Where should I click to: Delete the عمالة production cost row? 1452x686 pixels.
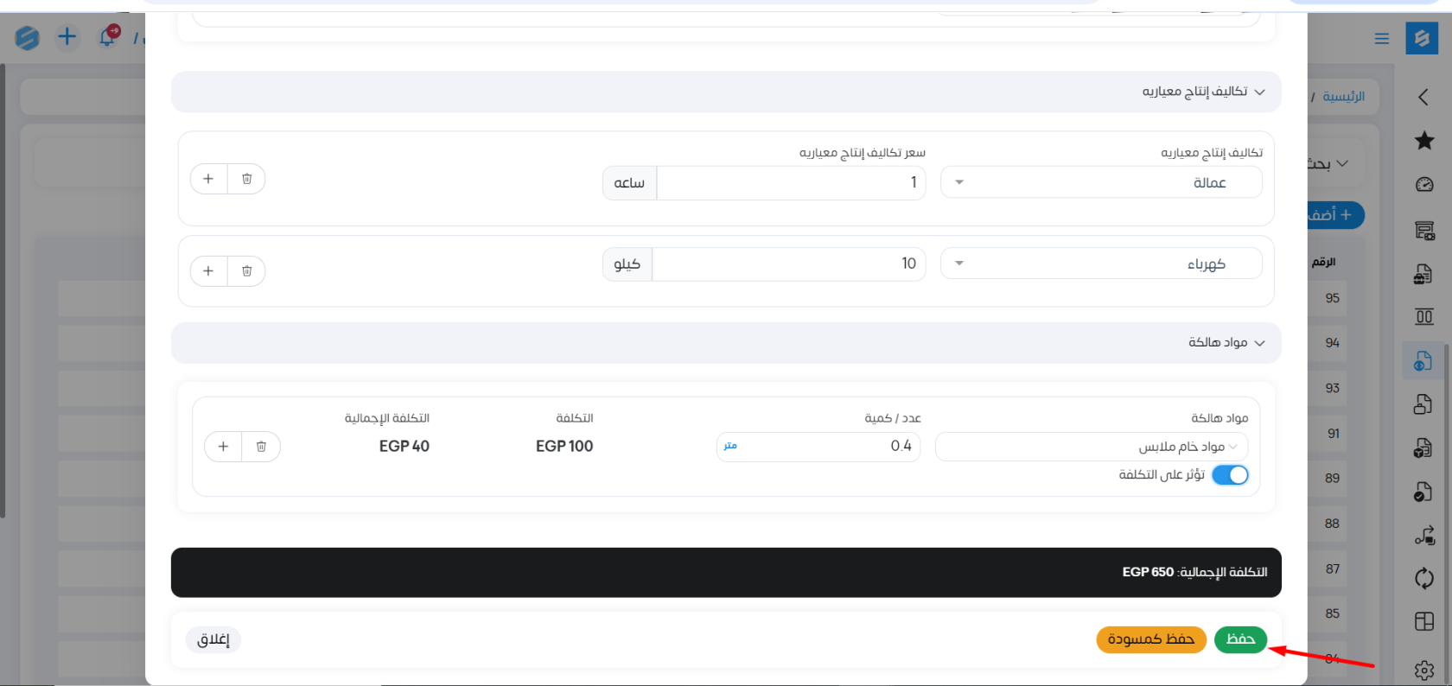click(x=246, y=179)
